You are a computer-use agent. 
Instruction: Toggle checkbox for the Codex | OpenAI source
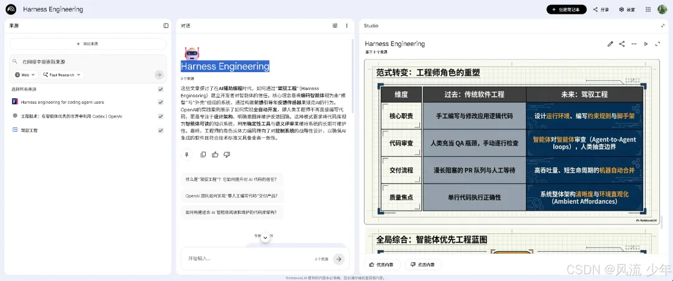pyautogui.click(x=161, y=116)
